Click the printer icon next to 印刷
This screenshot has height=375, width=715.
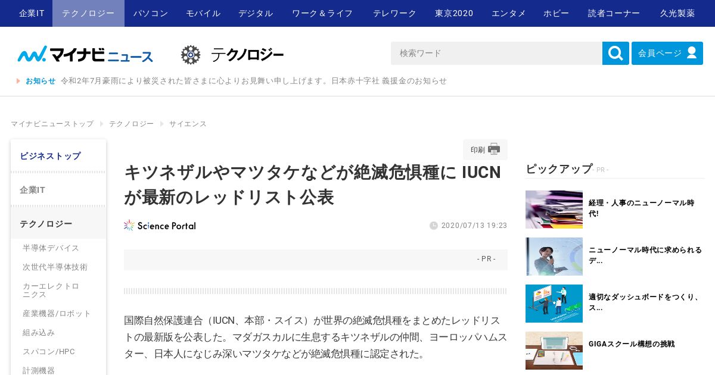tap(494, 149)
